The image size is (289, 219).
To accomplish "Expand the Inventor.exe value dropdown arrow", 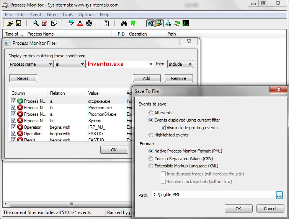I will 151,64.
